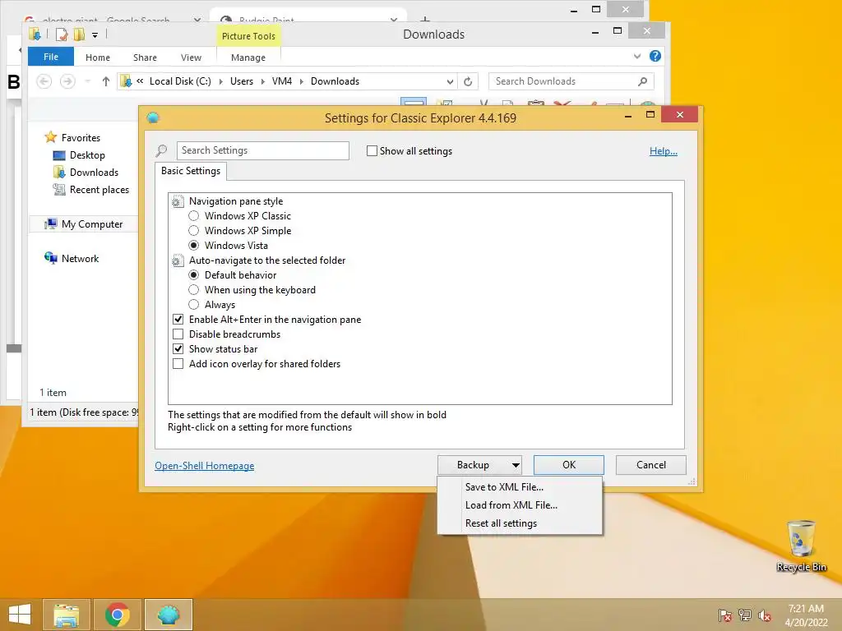Open the Customize Quick Access Toolbar arrow

pos(95,35)
